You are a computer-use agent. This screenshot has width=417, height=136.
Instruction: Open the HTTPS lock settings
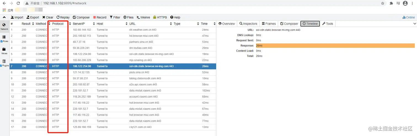[160, 17]
